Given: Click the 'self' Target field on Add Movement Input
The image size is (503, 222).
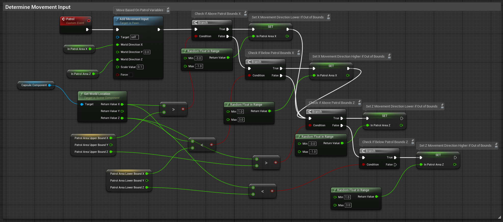Looking at the screenshot, I should [134, 37].
